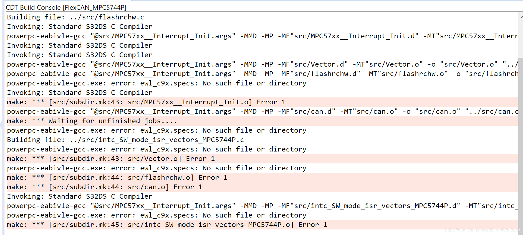The height and width of the screenshot is (235, 523).
Task: Click the first Invoking Standard S32DS C Compiler line
Action: coord(80,26)
